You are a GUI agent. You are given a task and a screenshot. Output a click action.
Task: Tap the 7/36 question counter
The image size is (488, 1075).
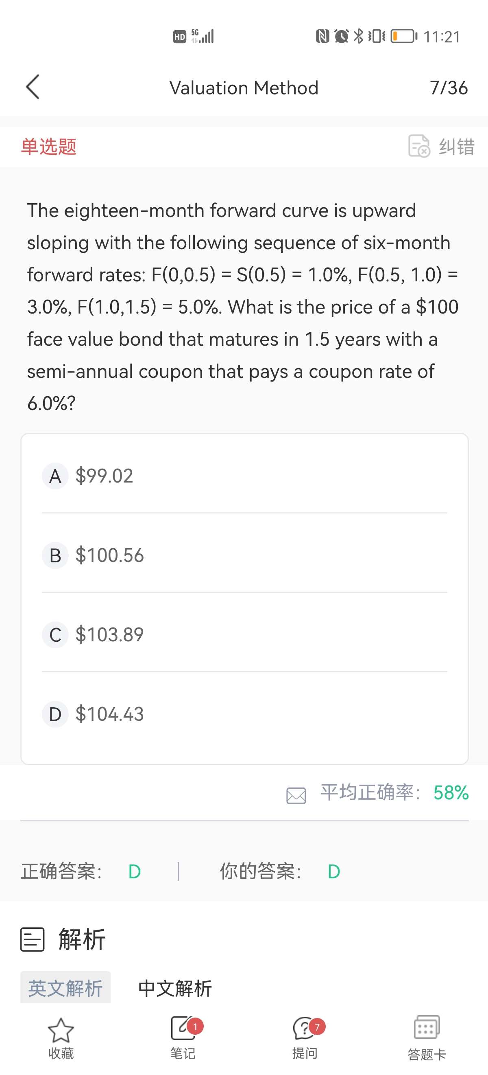pos(449,88)
